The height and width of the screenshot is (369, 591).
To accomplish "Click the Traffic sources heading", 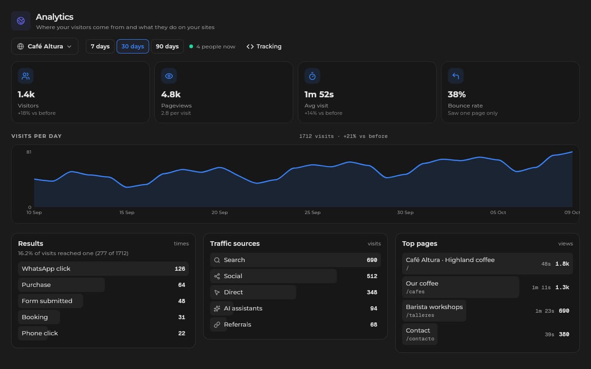I will (235, 244).
